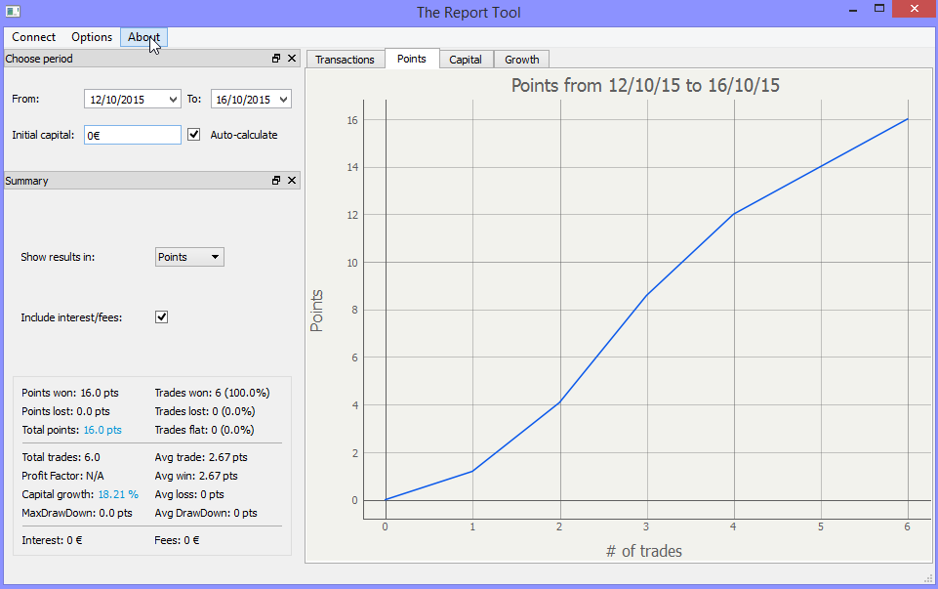Open the Show results in dropdown

coord(189,257)
